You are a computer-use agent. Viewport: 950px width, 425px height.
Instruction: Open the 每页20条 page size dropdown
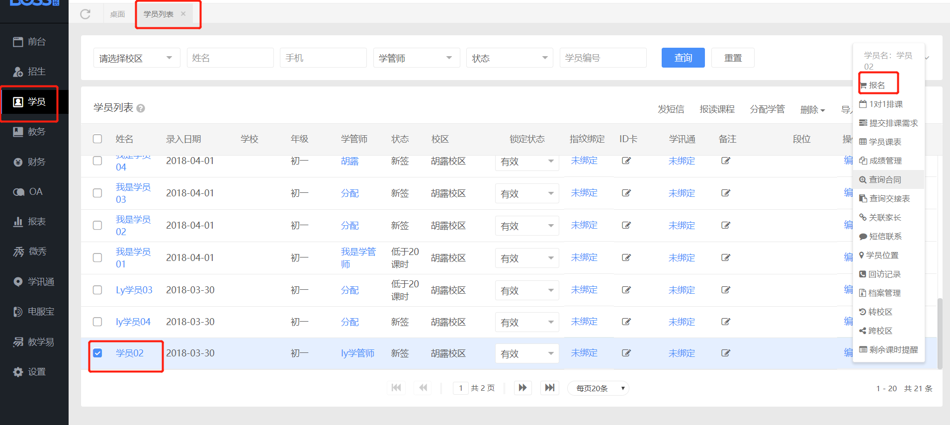(x=598, y=388)
